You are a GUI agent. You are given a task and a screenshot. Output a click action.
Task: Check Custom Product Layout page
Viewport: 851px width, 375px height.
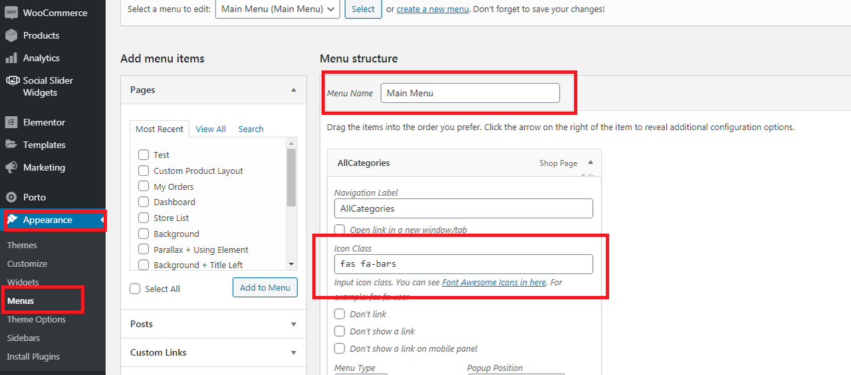pos(144,171)
